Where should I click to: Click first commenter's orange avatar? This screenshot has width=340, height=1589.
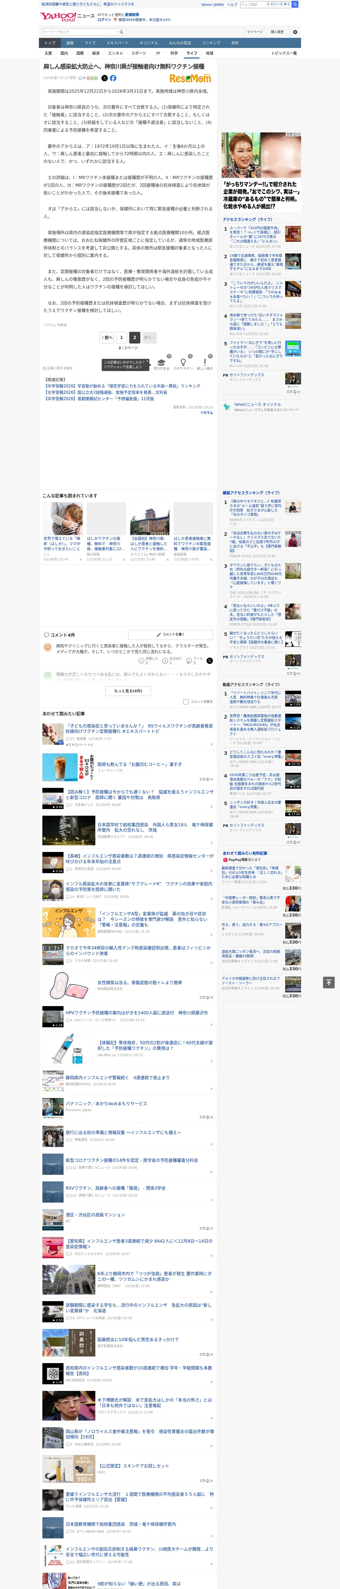pos(47,647)
